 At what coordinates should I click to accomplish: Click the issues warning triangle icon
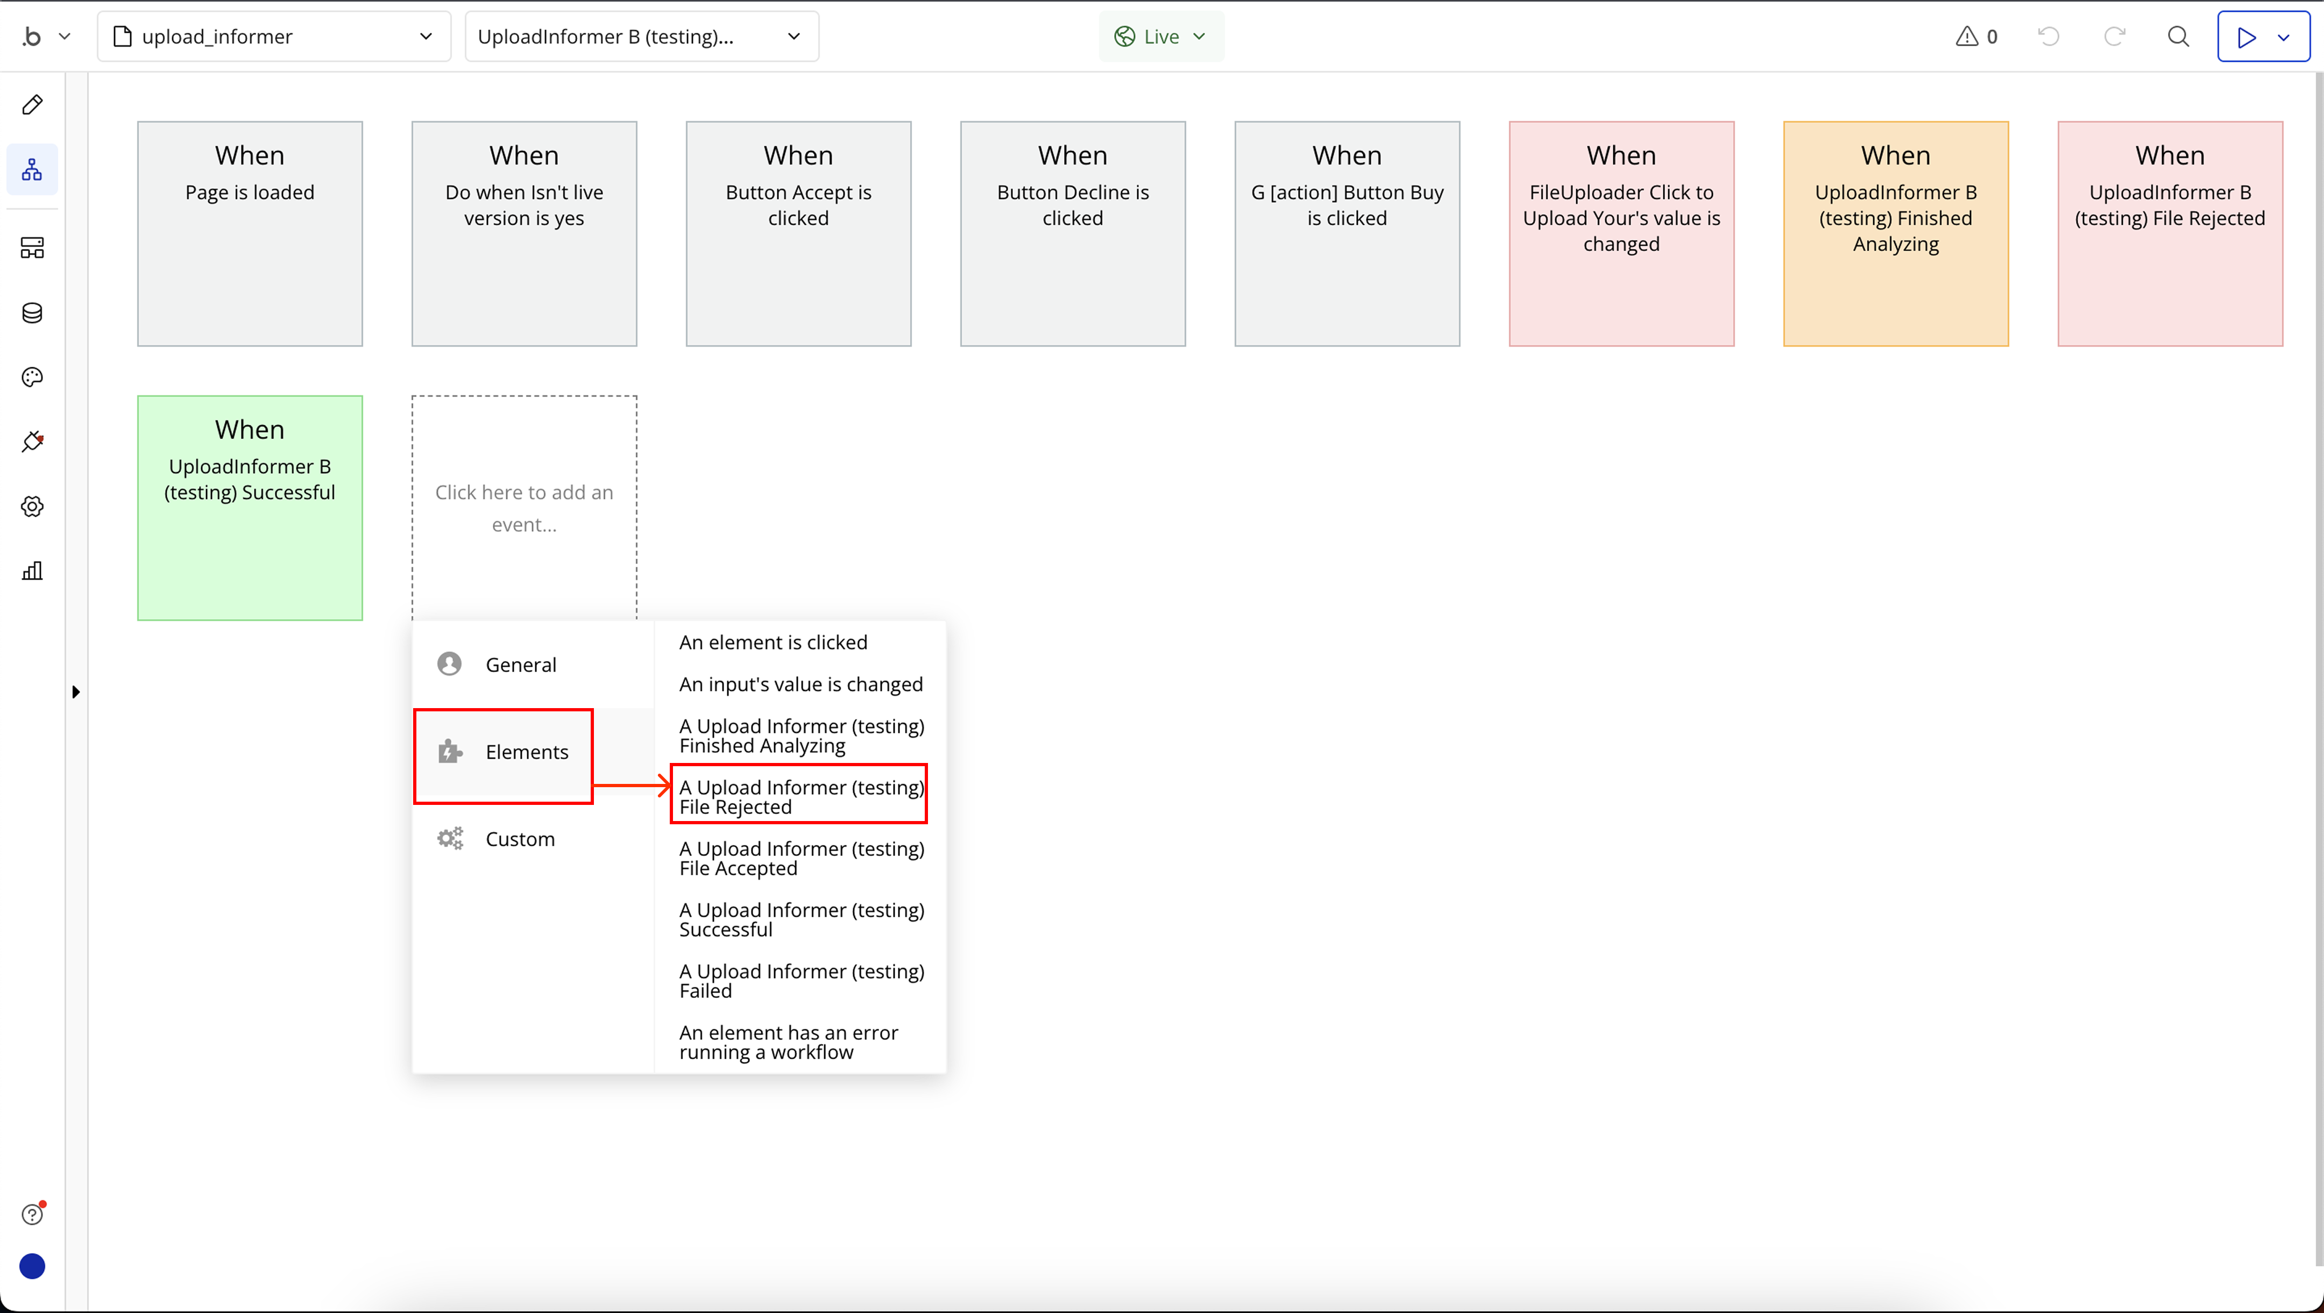point(1967,36)
